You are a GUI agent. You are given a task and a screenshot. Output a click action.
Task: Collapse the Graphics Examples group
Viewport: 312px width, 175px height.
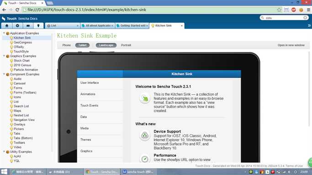click(x=4, y=56)
